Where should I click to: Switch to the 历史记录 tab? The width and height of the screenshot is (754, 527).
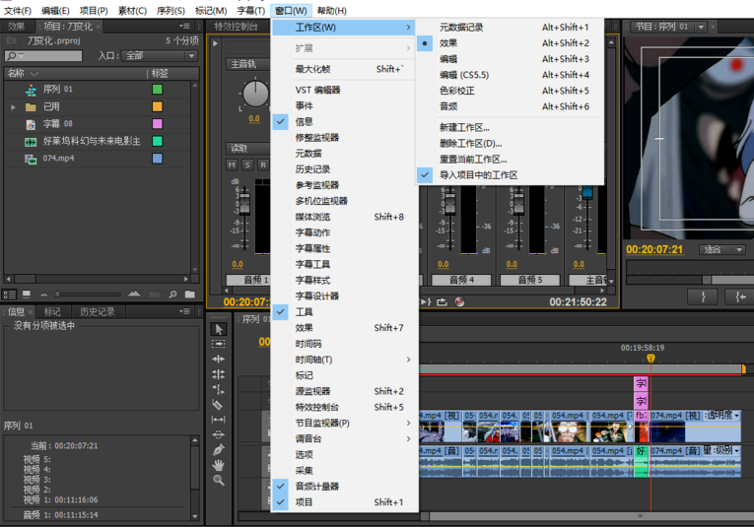point(98,312)
